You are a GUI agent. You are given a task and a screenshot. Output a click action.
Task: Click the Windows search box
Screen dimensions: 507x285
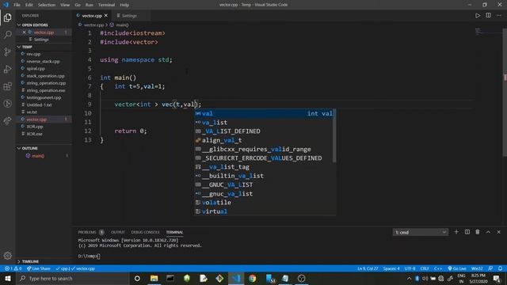click(x=73, y=278)
